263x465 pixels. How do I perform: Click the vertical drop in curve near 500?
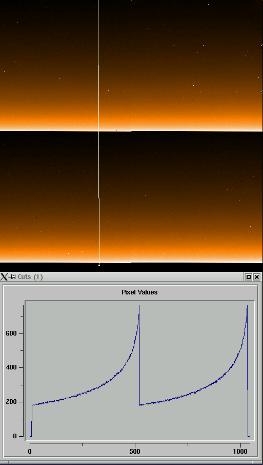coord(139,356)
